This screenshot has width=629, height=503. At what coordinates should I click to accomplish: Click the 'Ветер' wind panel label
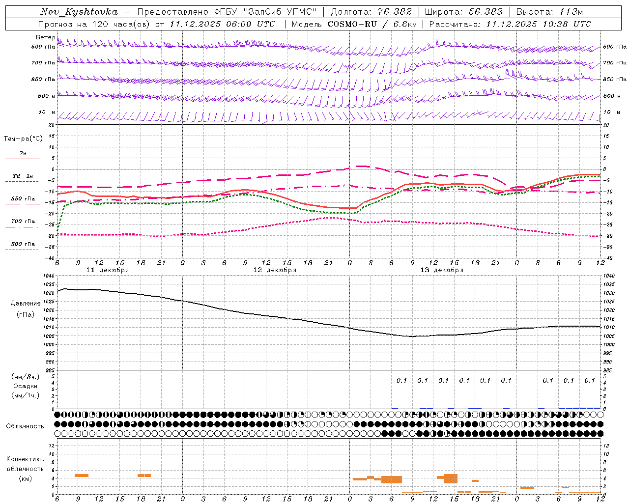pyautogui.click(x=45, y=37)
